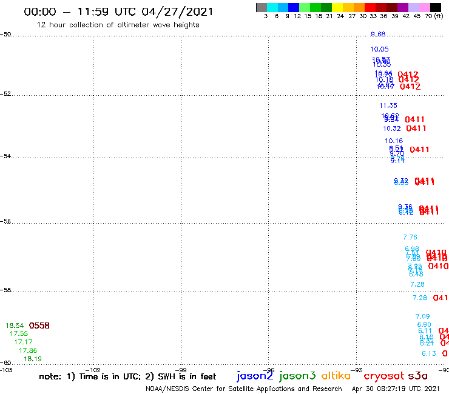
Task: Select the wave height value 18.19
Action: coord(33,359)
